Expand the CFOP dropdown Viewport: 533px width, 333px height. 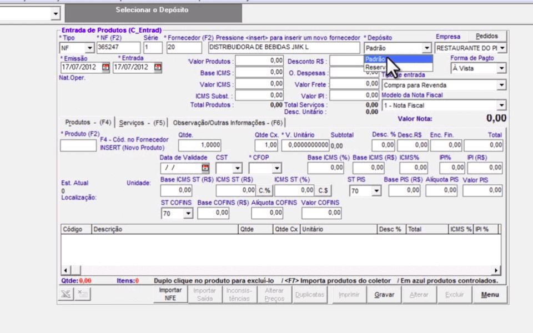tap(276, 168)
